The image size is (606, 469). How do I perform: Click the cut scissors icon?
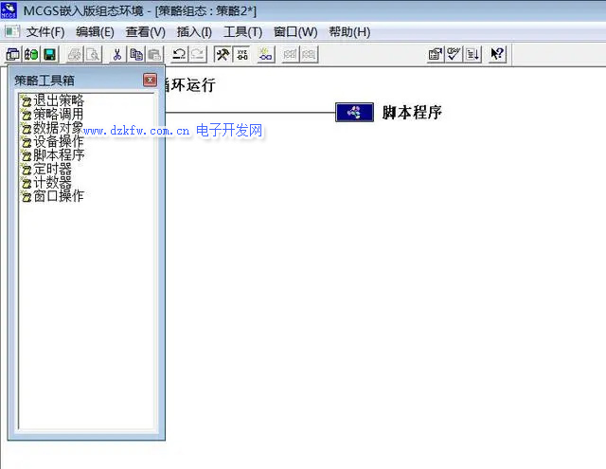(117, 54)
